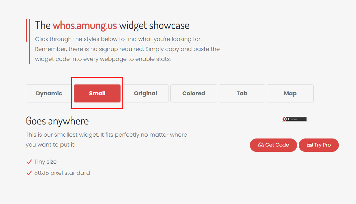Click the Goes anywhere heading

[x=57, y=121]
